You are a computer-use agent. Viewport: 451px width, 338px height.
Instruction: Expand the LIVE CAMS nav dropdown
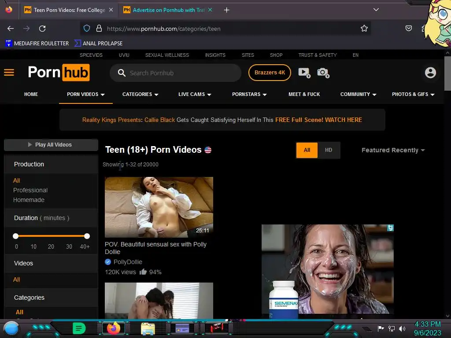[x=195, y=94]
